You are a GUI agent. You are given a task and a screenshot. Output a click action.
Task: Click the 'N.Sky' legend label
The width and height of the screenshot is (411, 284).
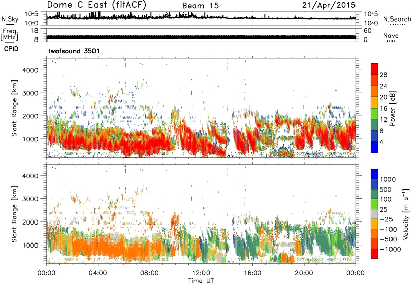click(x=10, y=19)
